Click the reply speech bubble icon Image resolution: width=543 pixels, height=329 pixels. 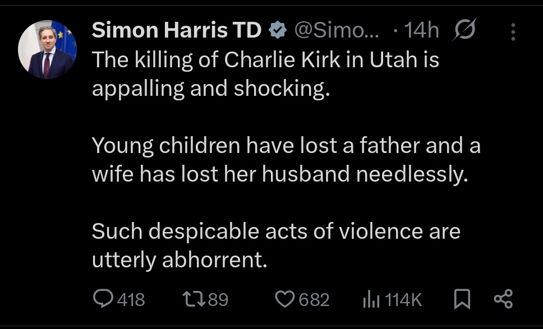pos(103,299)
